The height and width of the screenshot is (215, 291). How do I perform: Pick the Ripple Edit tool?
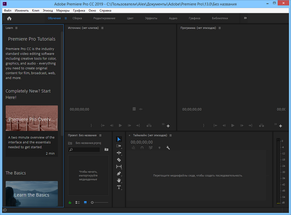119,153
